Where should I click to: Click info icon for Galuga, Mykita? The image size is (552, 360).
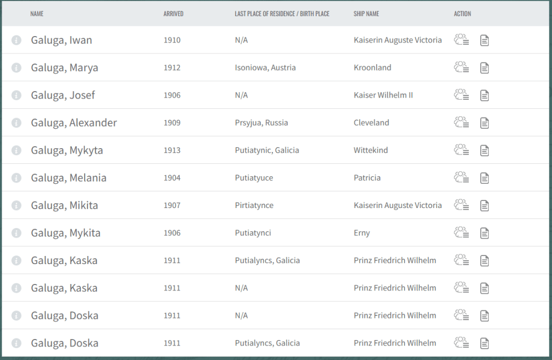[16, 233]
